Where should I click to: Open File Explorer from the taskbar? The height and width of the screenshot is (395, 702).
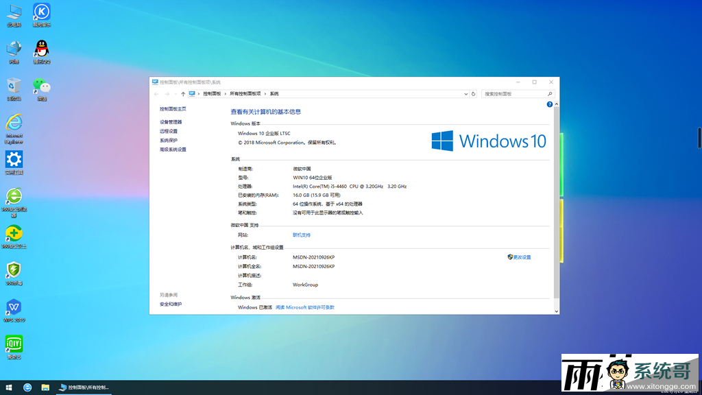pos(45,387)
